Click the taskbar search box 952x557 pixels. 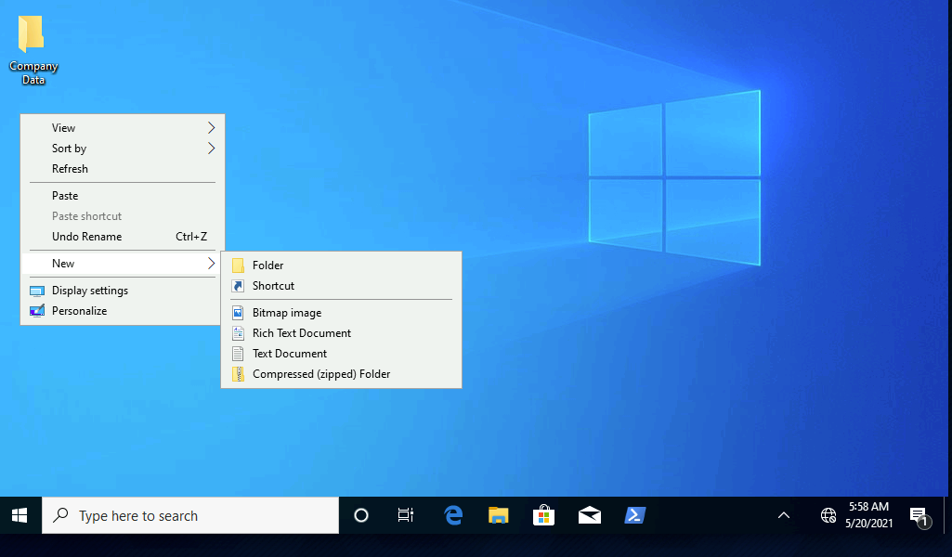190,515
